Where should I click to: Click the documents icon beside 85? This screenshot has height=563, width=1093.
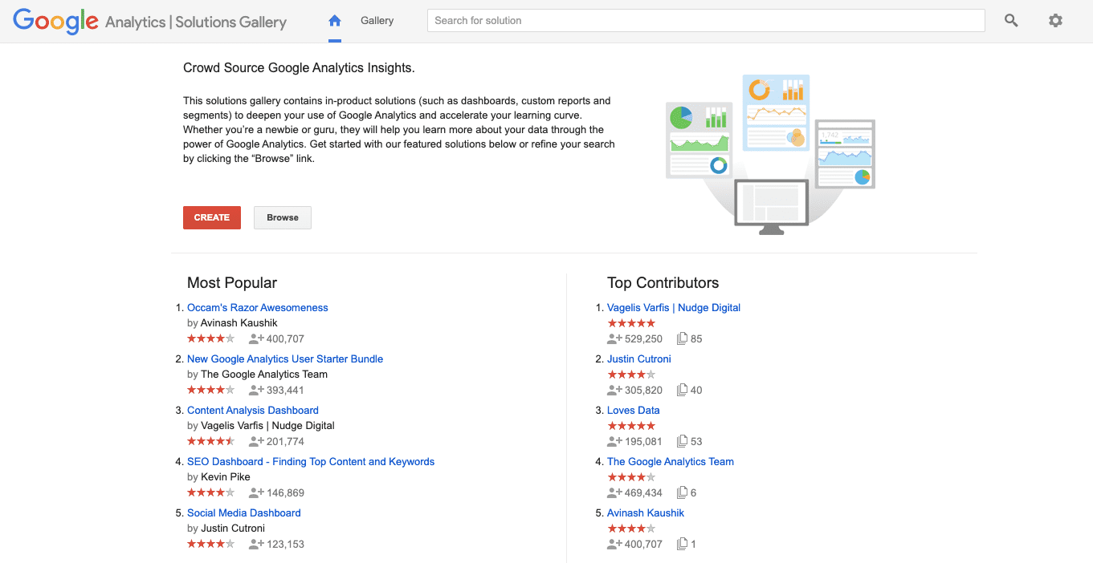coord(682,338)
